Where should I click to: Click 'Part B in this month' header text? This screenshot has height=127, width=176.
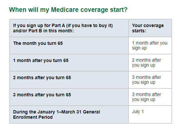(x=51, y=31)
